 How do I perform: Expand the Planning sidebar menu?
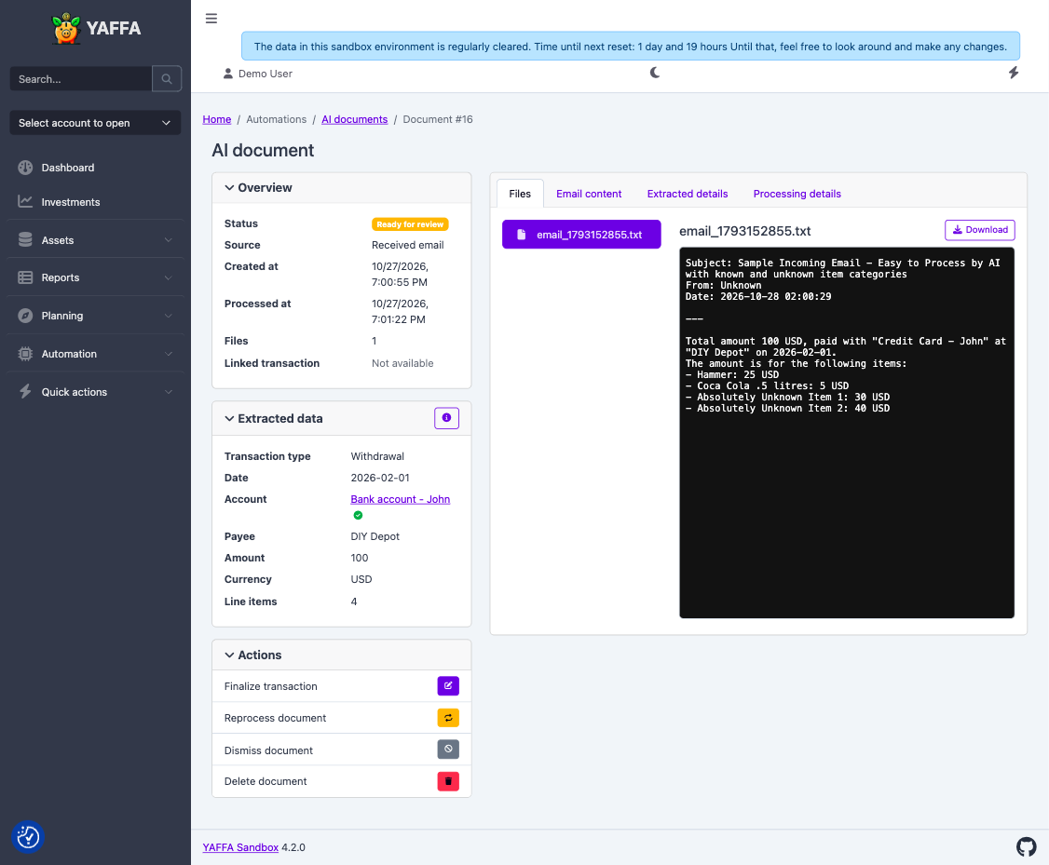point(95,316)
